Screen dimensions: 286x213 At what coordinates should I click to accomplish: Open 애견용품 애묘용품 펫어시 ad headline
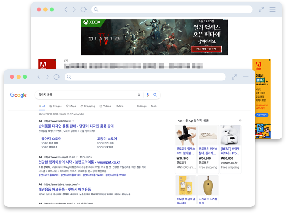click(x=65, y=189)
